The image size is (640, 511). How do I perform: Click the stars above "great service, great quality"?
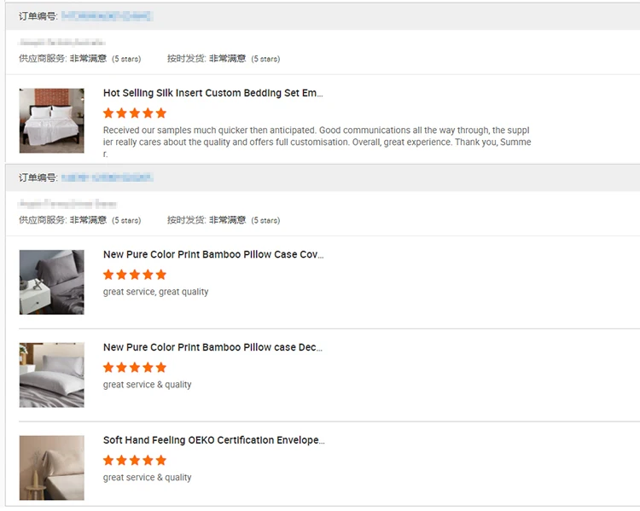(x=135, y=275)
